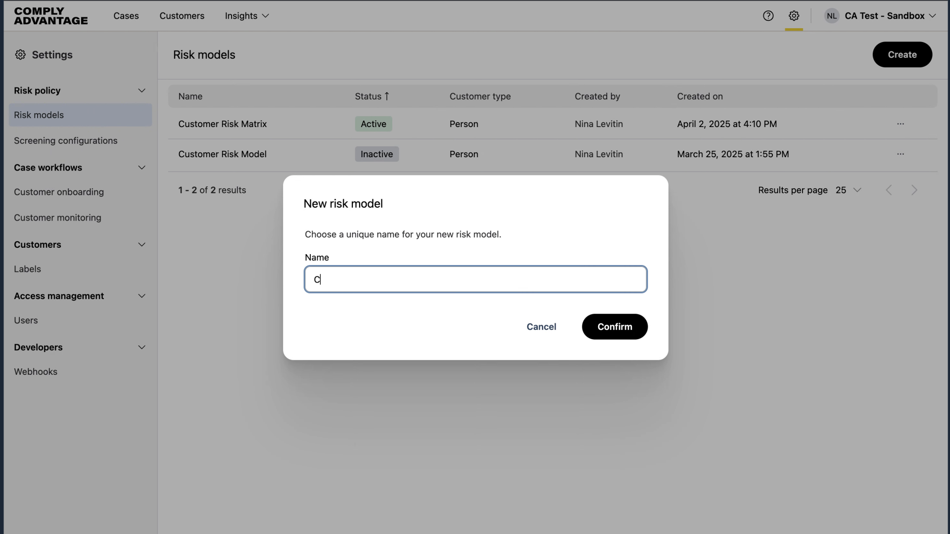Open more options for Customer Risk Matrix
950x534 pixels.
(x=900, y=124)
